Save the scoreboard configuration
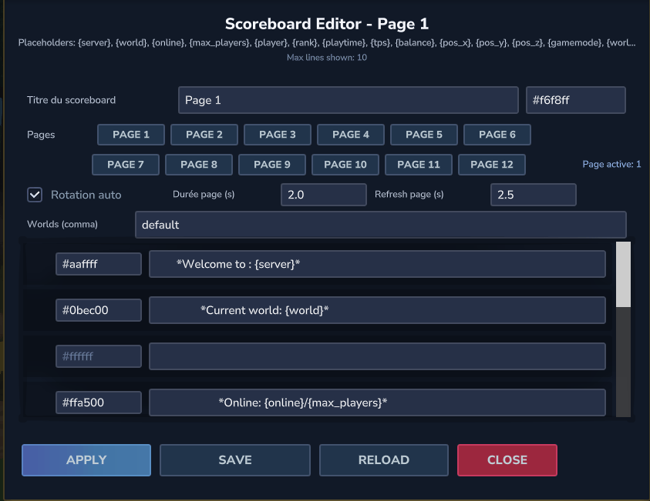This screenshot has height=501, width=650. [x=235, y=460]
